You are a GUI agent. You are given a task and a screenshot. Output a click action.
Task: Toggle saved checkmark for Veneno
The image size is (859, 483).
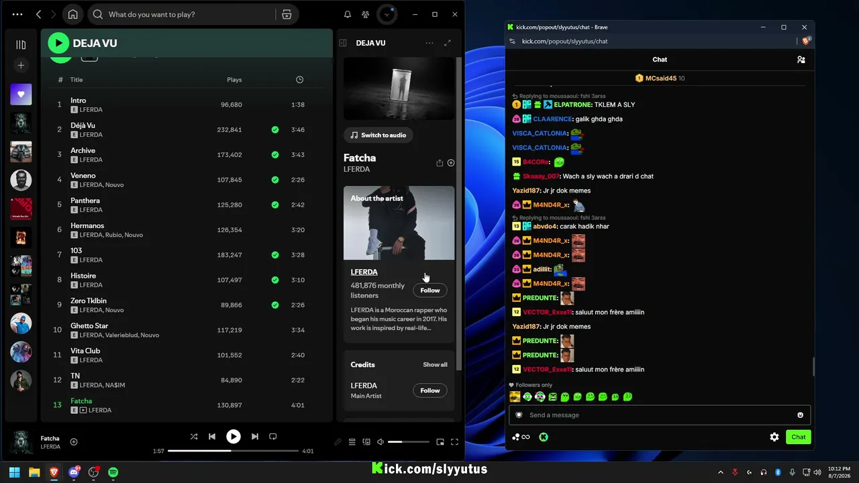pyautogui.click(x=275, y=180)
